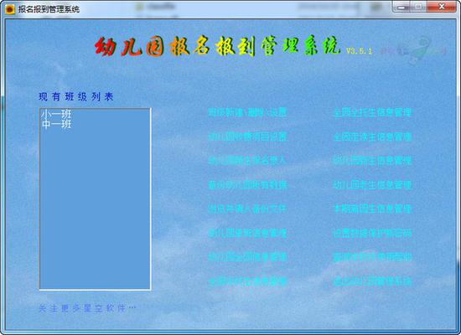
Task: Open the 班级新建\删除\设置 link
Action: [247, 112]
